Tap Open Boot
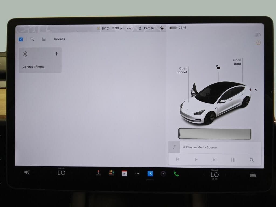This screenshot has height=207, width=276. [237, 62]
